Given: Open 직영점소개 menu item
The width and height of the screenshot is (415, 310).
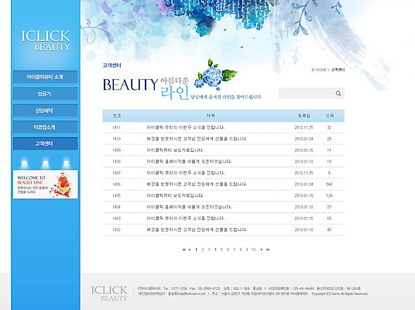Looking at the screenshot, I should [x=45, y=127].
